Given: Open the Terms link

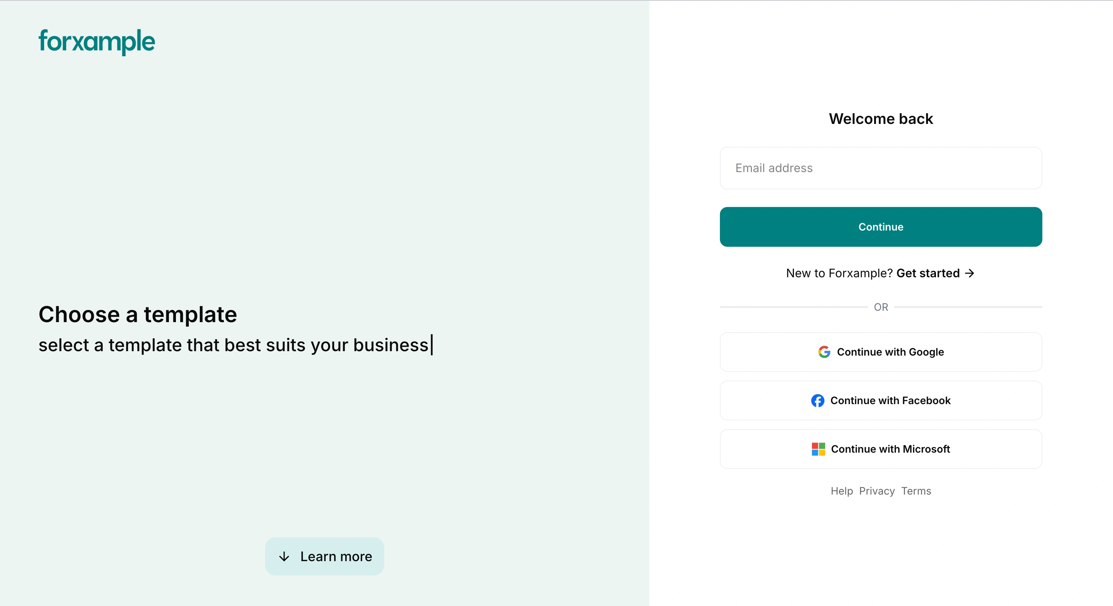Looking at the screenshot, I should pyautogui.click(x=916, y=491).
